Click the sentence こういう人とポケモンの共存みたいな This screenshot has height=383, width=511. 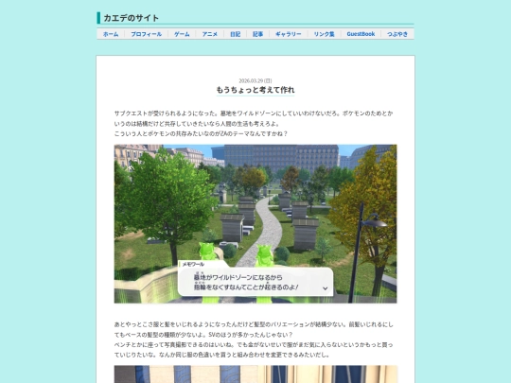tap(201, 133)
